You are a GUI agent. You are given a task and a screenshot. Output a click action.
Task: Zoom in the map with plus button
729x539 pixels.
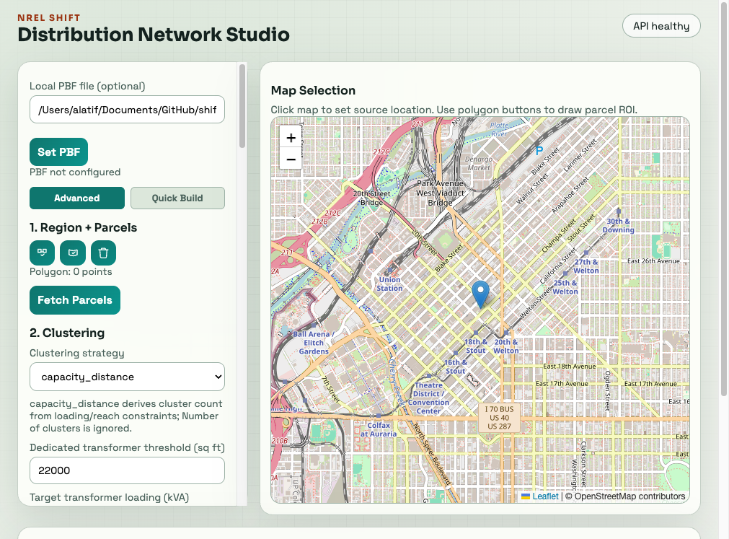coord(291,138)
